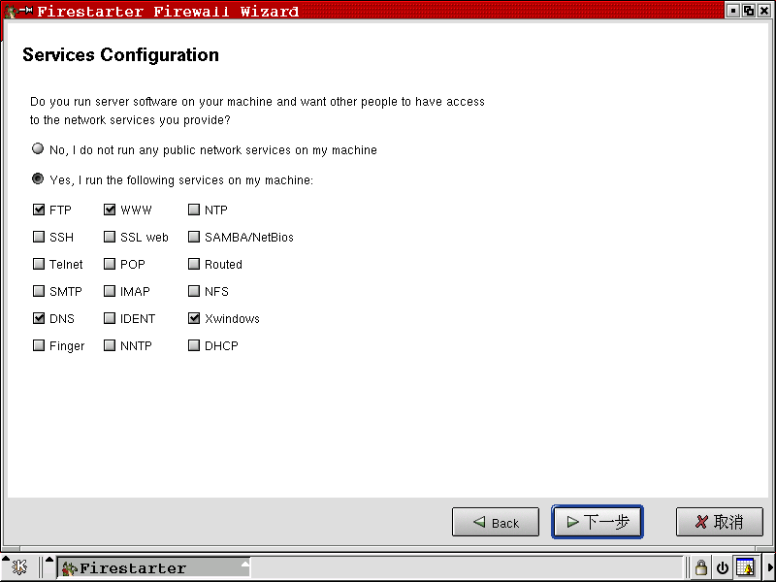Tick the POP checkbox
The width and height of the screenshot is (776, 582).
point(110,264)
